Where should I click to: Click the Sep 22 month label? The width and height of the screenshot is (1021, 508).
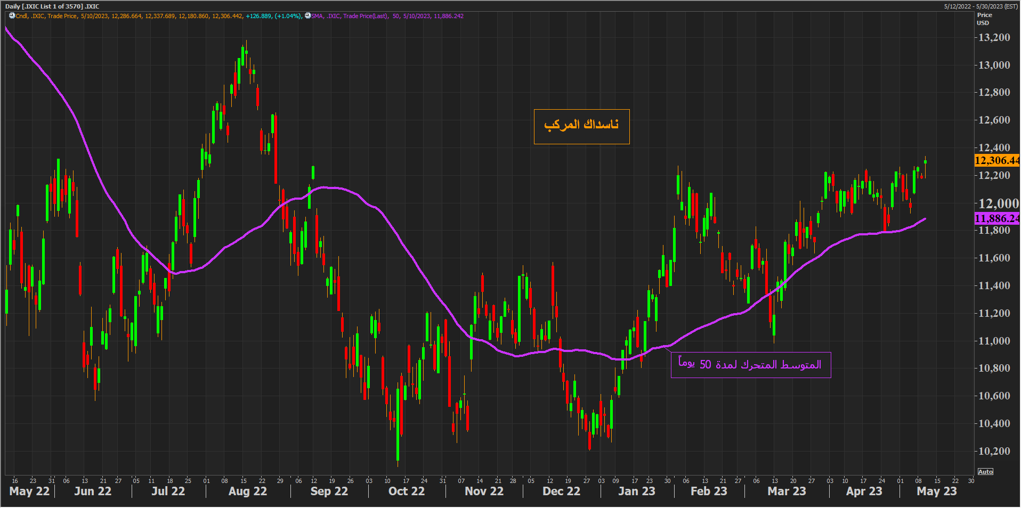coord(329,491)
